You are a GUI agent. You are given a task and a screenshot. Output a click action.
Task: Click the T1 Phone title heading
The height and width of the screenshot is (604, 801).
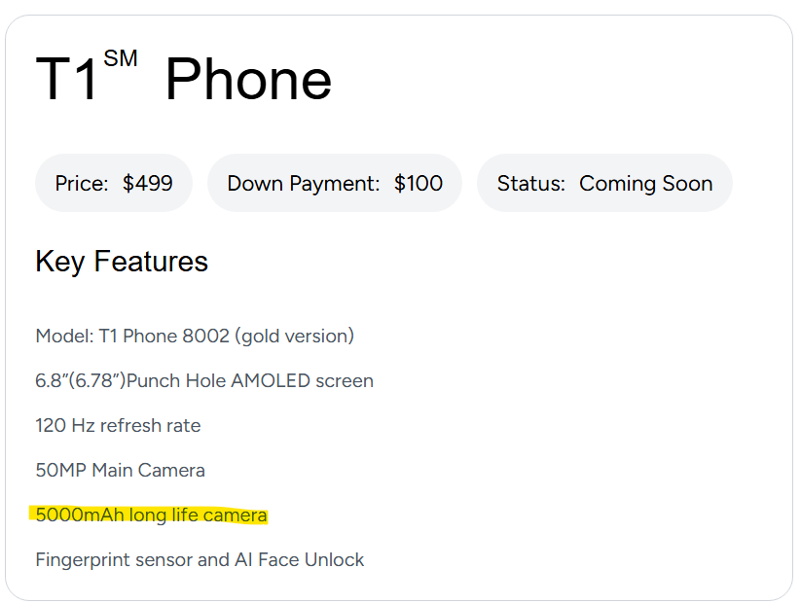[x=184, y=77]
